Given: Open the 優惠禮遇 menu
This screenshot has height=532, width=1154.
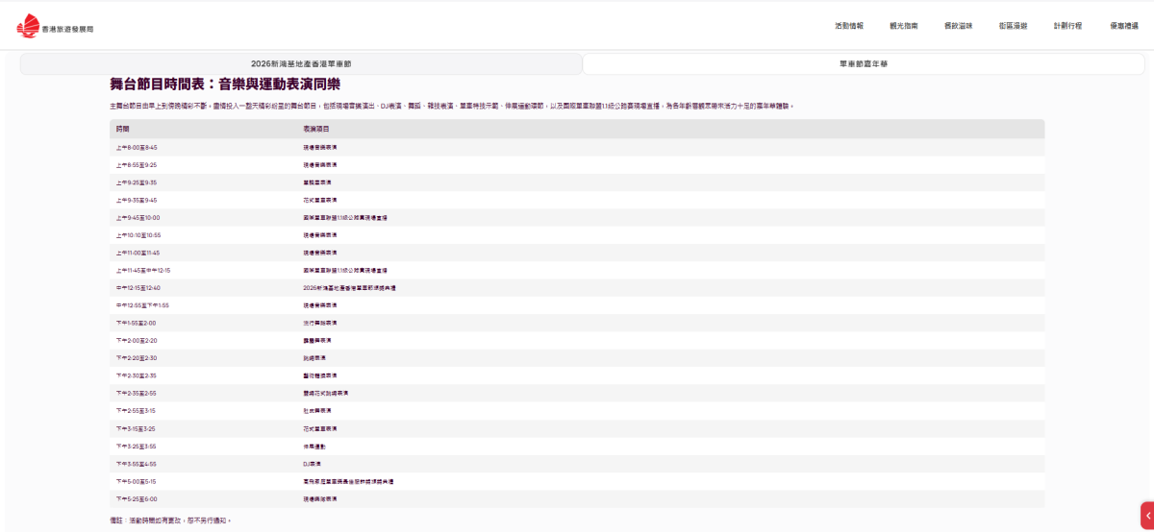Looking at the screenshot, I should pos(1124,26).
